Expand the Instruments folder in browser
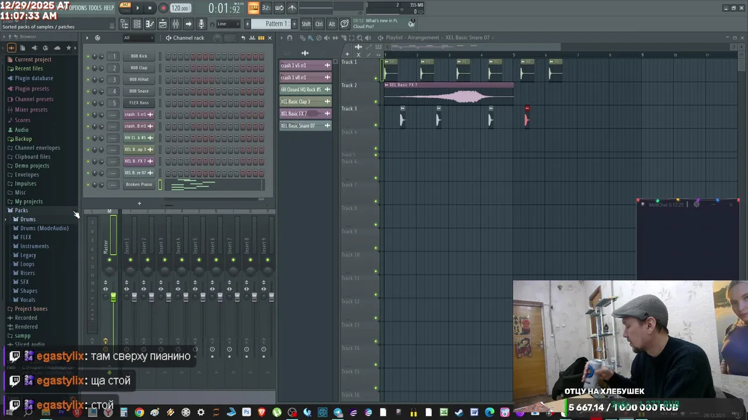Screen dimensions: 748x420 click(34, 246)
